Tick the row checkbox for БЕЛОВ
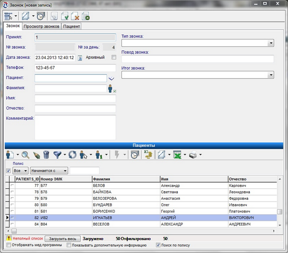The image size is (288, 253). (12, 185)
